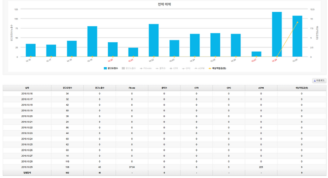This screenshot has height=178, width=328.
Task: Sort by the 광고요청수 column header
Action: point(67,88)
